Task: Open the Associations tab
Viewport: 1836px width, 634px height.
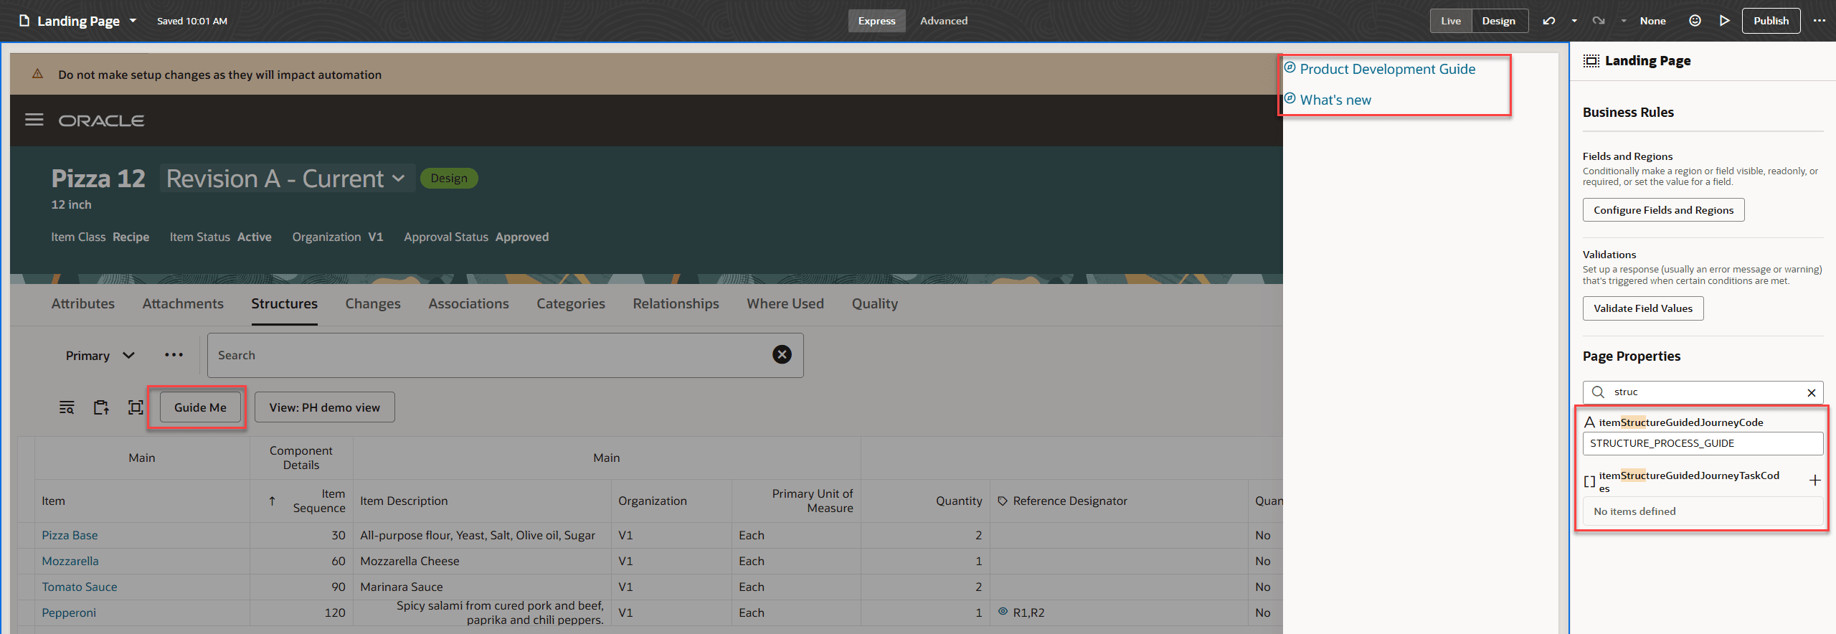Action: click(x=468, y=303)
